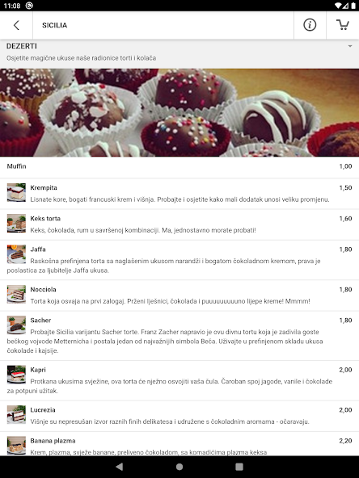
Task: Select the Muffin menu item
Action: coord(179,167)
